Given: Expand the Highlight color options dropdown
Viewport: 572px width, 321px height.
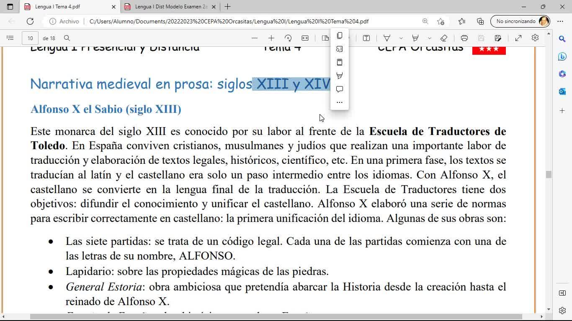Looking at the screenshot, I should 430,38.
